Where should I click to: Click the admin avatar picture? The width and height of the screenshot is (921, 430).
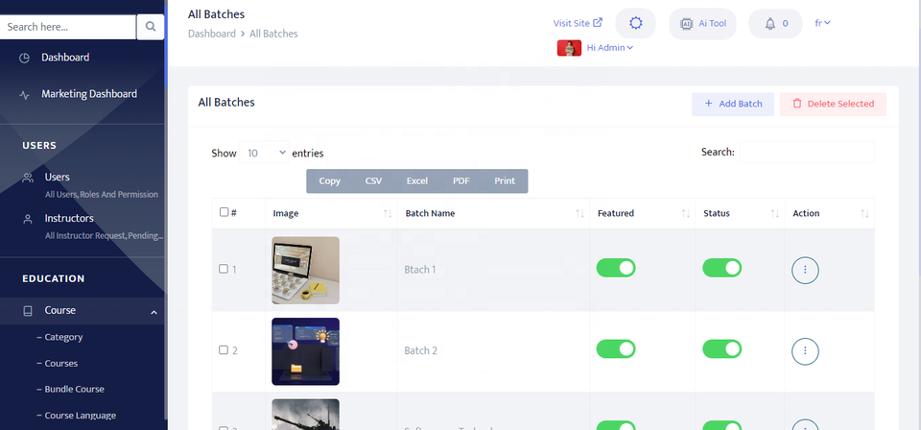point(569,48)
